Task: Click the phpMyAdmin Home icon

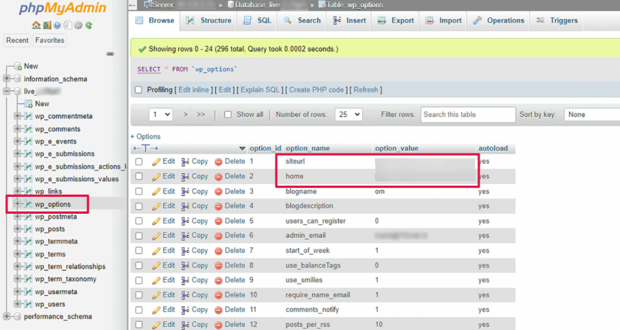Action: (x=36, y=25)
